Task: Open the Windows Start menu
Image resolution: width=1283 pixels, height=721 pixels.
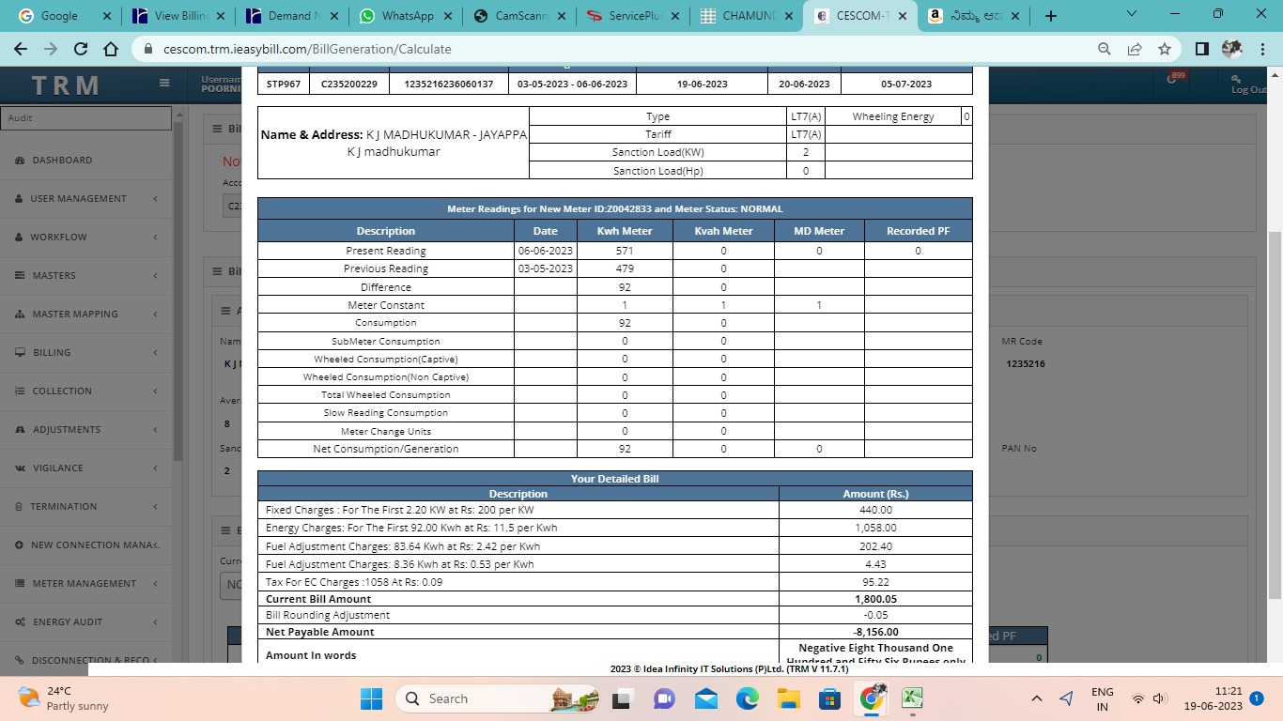Action: (371, 698)
